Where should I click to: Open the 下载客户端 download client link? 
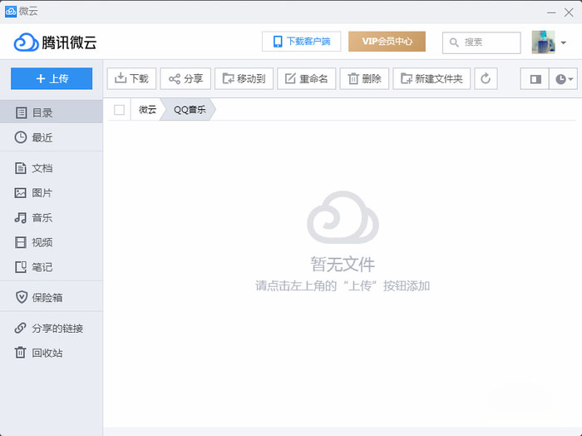tap(301, 42)
